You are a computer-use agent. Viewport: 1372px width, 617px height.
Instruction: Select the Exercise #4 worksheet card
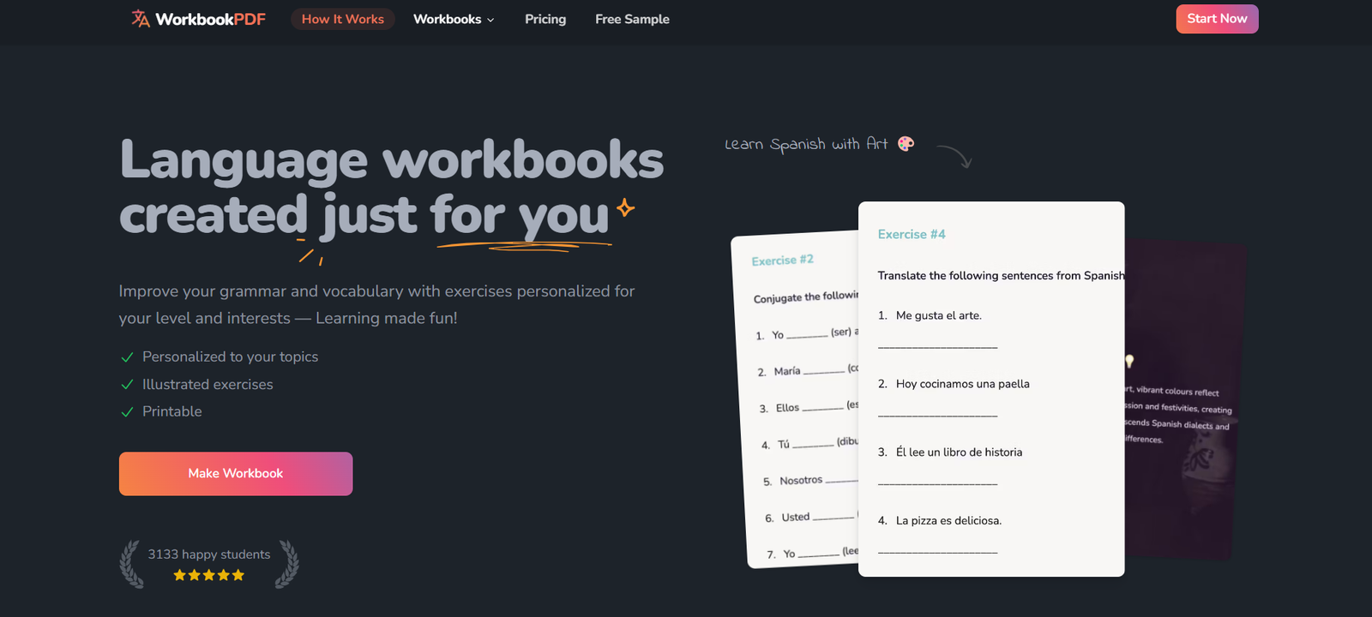pyautogui.click(x=990, y=390)
